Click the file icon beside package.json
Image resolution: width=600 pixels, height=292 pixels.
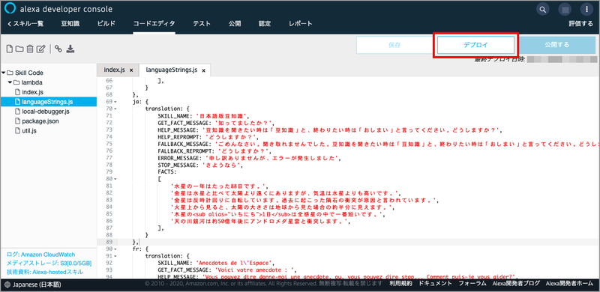pos(17,121)
